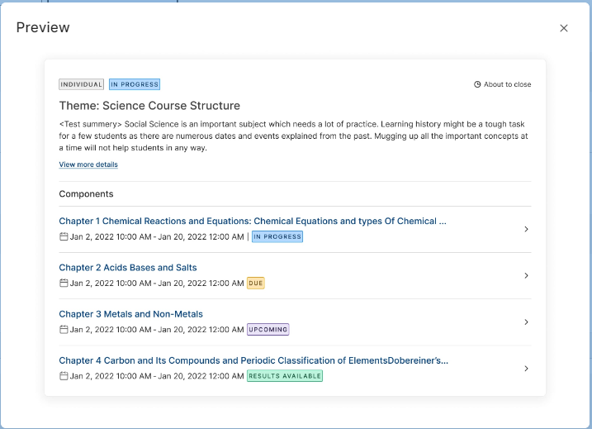The image size is (592, 429).
Task: Expand Chapter 3 Metals and Non-Metals chevron
Action: click(x=526, y=322)
